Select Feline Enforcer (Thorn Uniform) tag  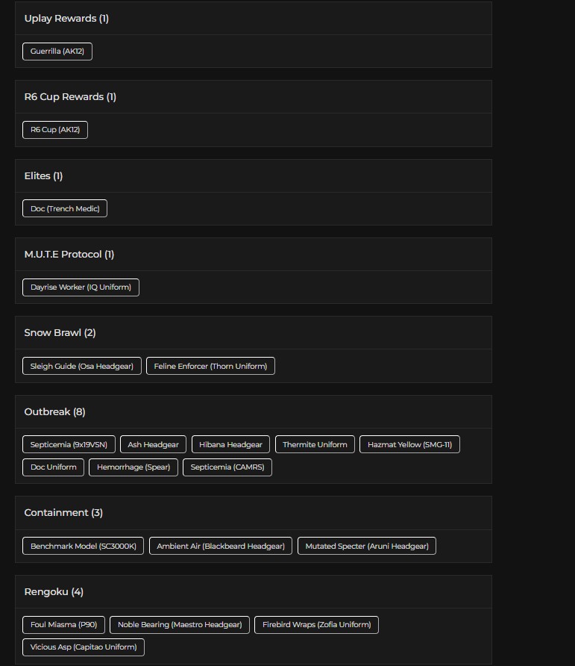[x=210, y=366]
